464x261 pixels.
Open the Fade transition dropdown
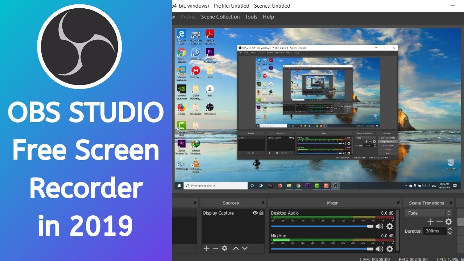pyautogui.click(x=428, y=213)
